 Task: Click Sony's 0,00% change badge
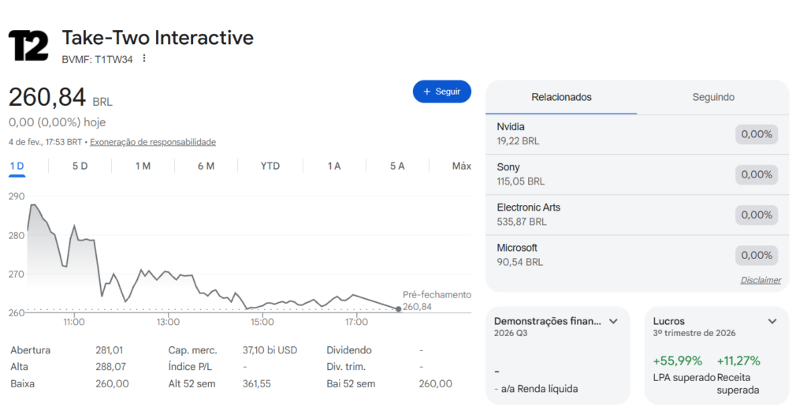point(756,174)
